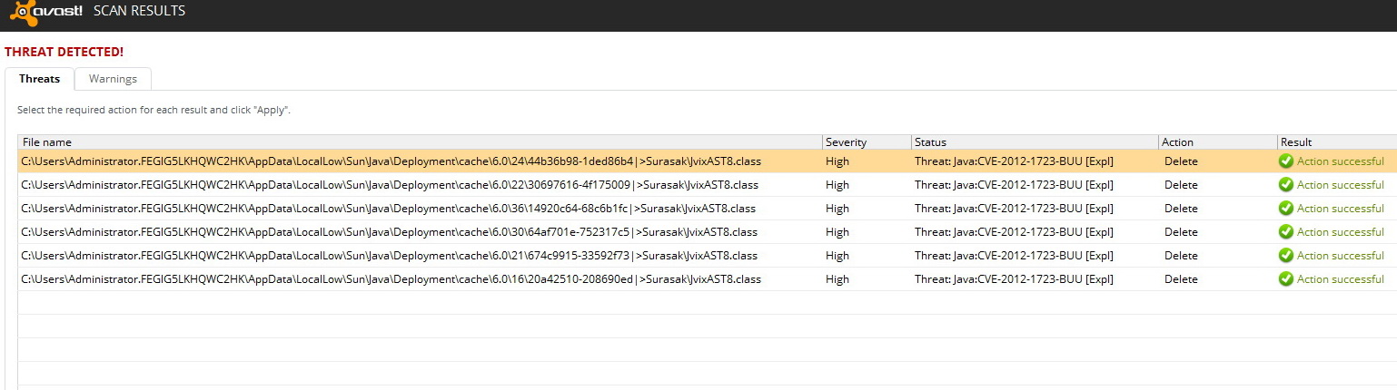1397x390 pixels.
Task: Select the 44b36b98-1ded86b4 threat file row
Action: [391, 161]
